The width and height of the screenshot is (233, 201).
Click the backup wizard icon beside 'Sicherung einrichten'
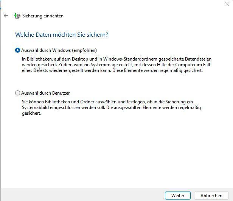17,16
